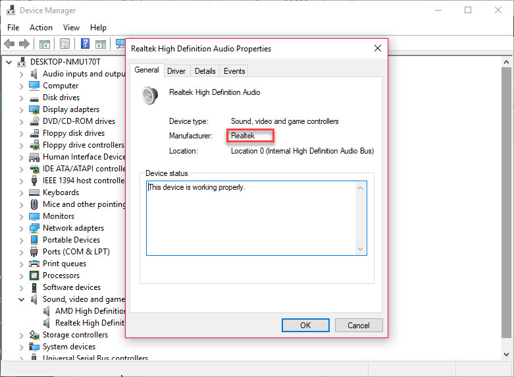Click the 'Sound, video and game controllers' device type value

[285, 121]
